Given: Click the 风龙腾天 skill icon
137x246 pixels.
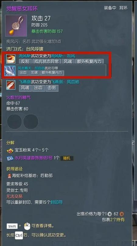Looking at the screenshot, I should (x=10, y=71).
